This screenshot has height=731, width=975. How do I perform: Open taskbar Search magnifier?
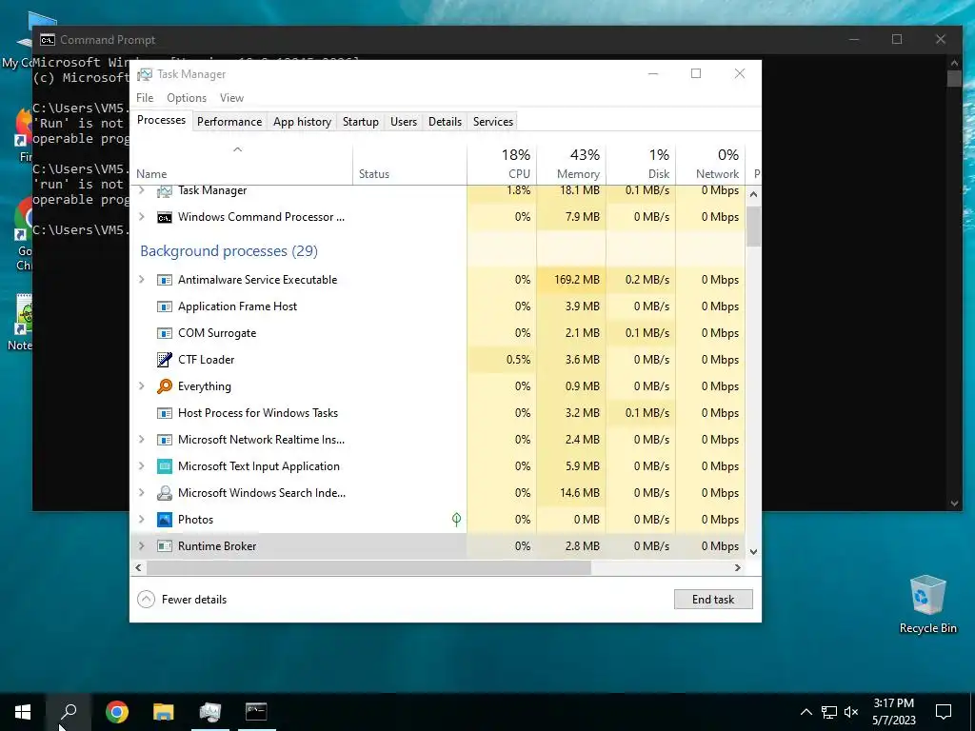(69, 712)
